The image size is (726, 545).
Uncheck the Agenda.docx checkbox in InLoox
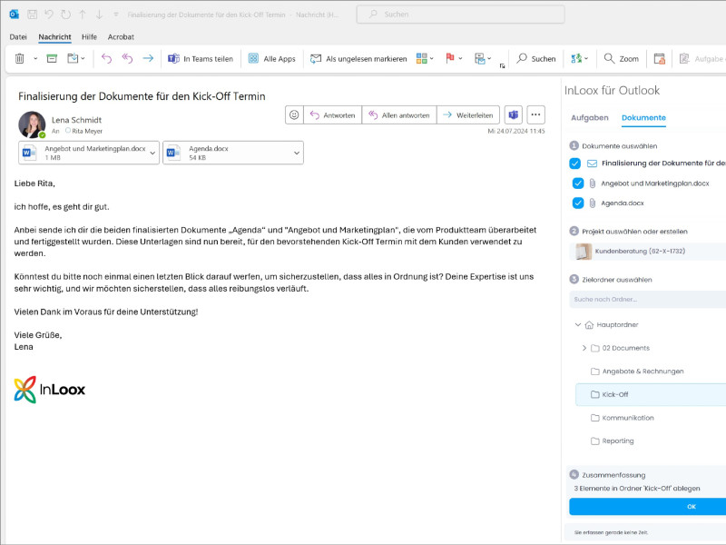point(578,203)
